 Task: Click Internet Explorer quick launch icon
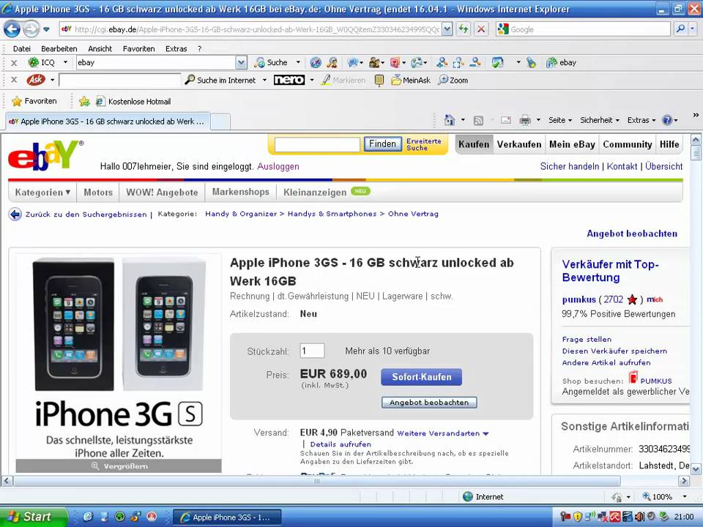tap(88, 517)
